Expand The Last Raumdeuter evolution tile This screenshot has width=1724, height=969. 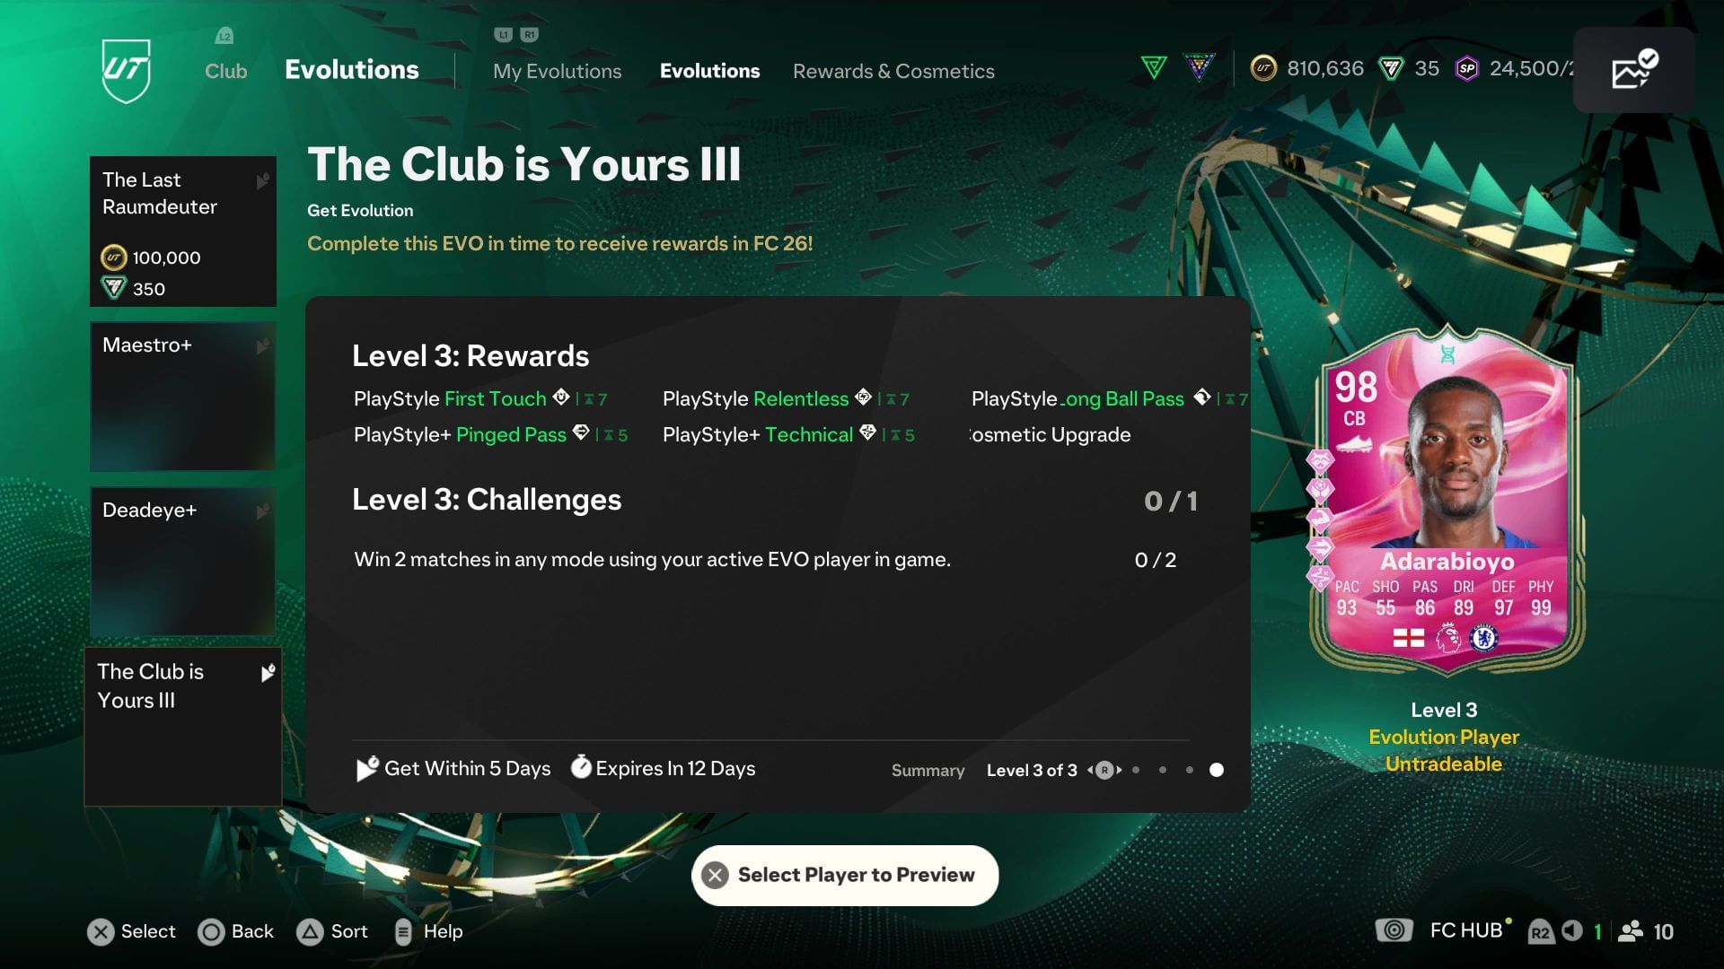click(183, 231)
